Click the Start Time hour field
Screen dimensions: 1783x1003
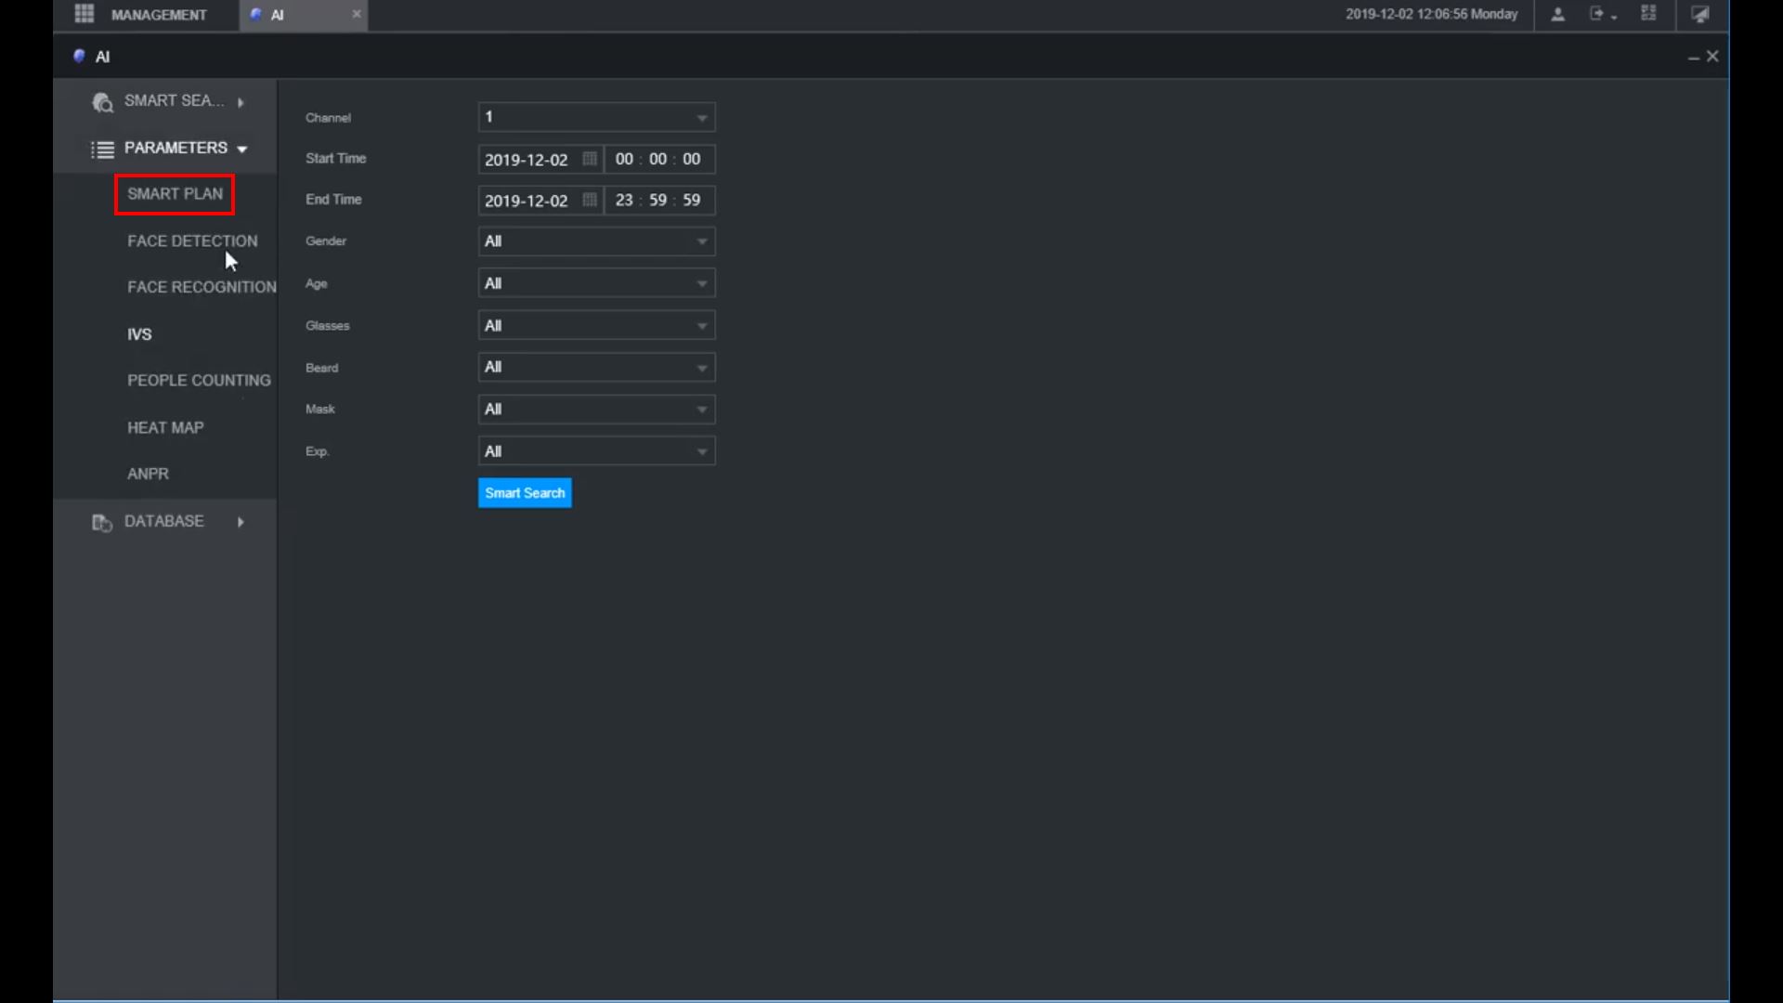(x=624, y=159)
